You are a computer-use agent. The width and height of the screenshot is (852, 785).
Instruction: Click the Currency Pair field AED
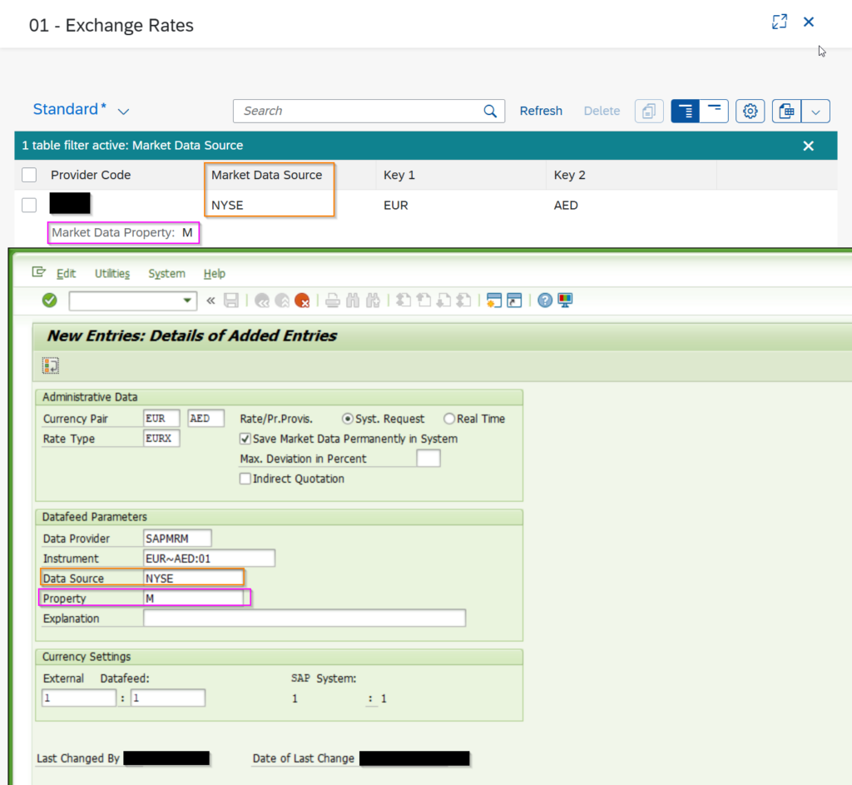pos(206,419)
